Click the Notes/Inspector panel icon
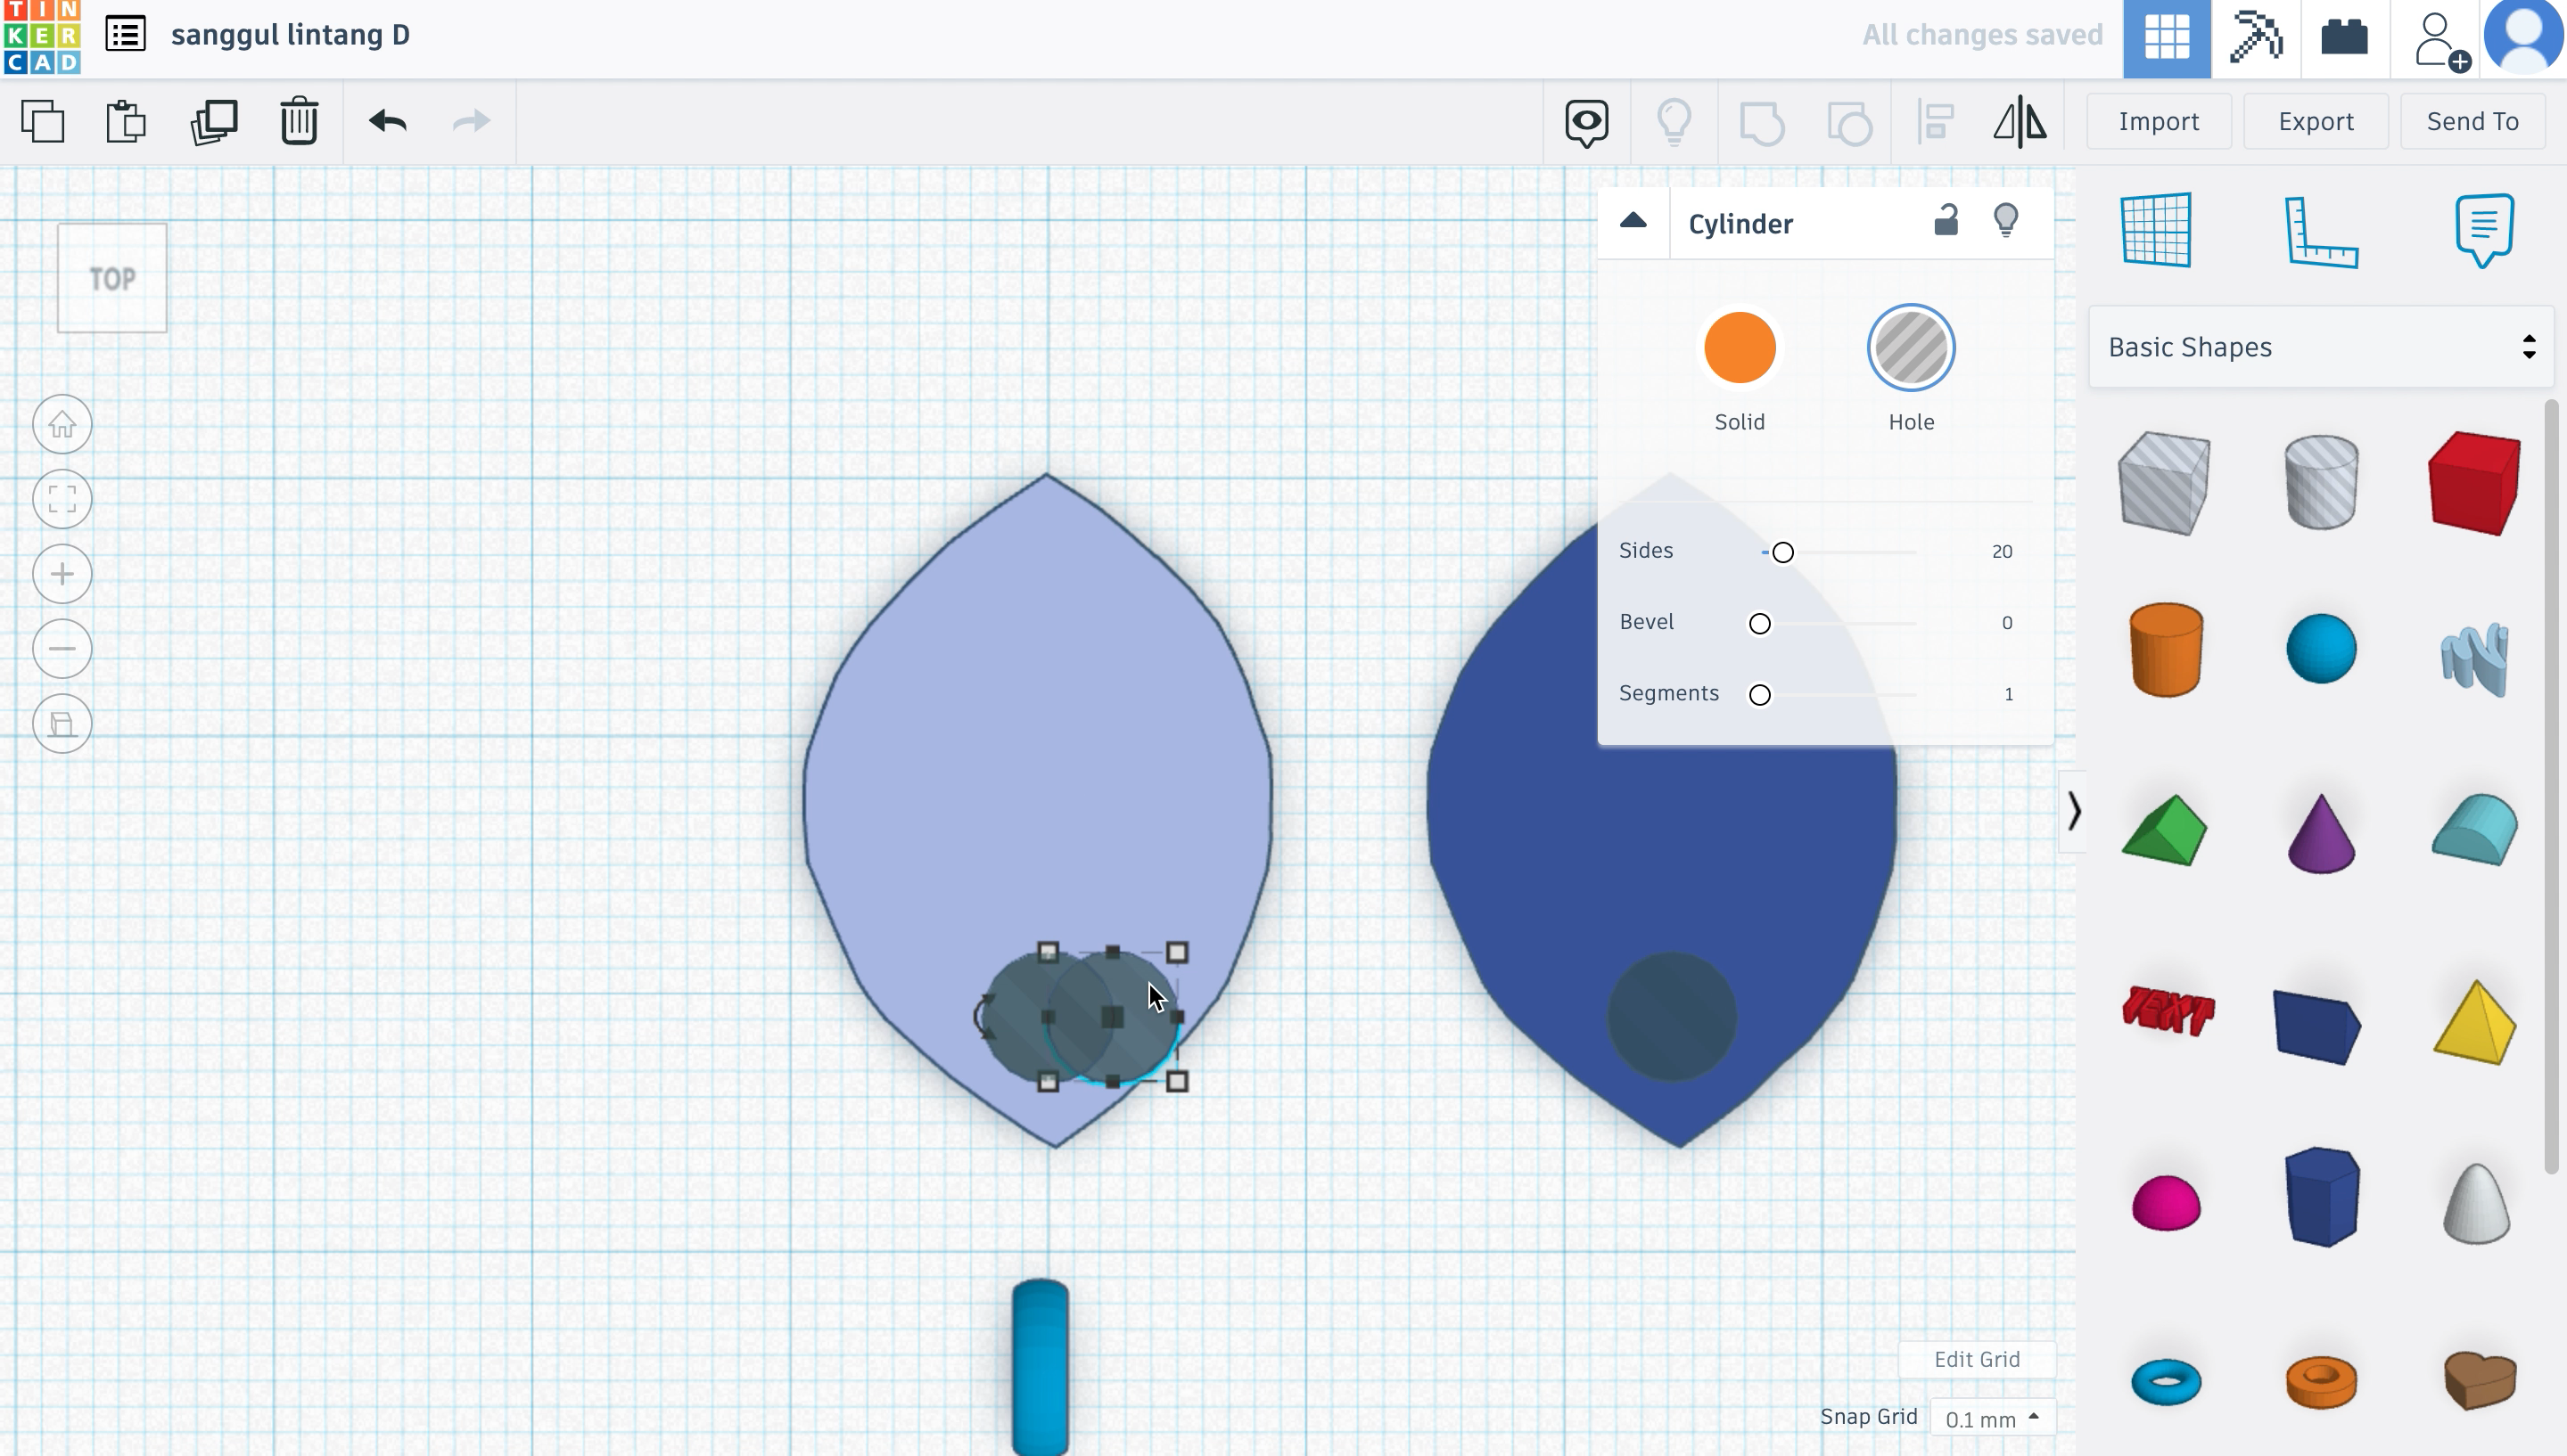 2486,229
